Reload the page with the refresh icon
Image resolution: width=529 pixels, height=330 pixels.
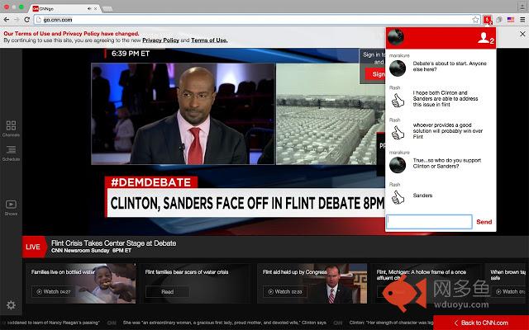(x=27, y=20)
